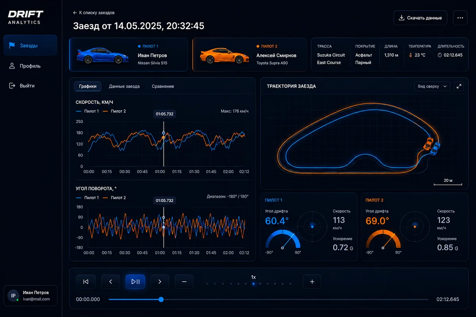Toggle play/pause playback button
Screen dimensions: 476x317
click(x=135, y=282)
